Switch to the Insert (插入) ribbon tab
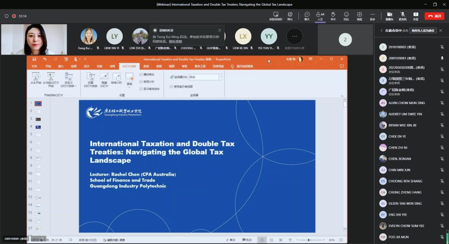 [61, 66]
